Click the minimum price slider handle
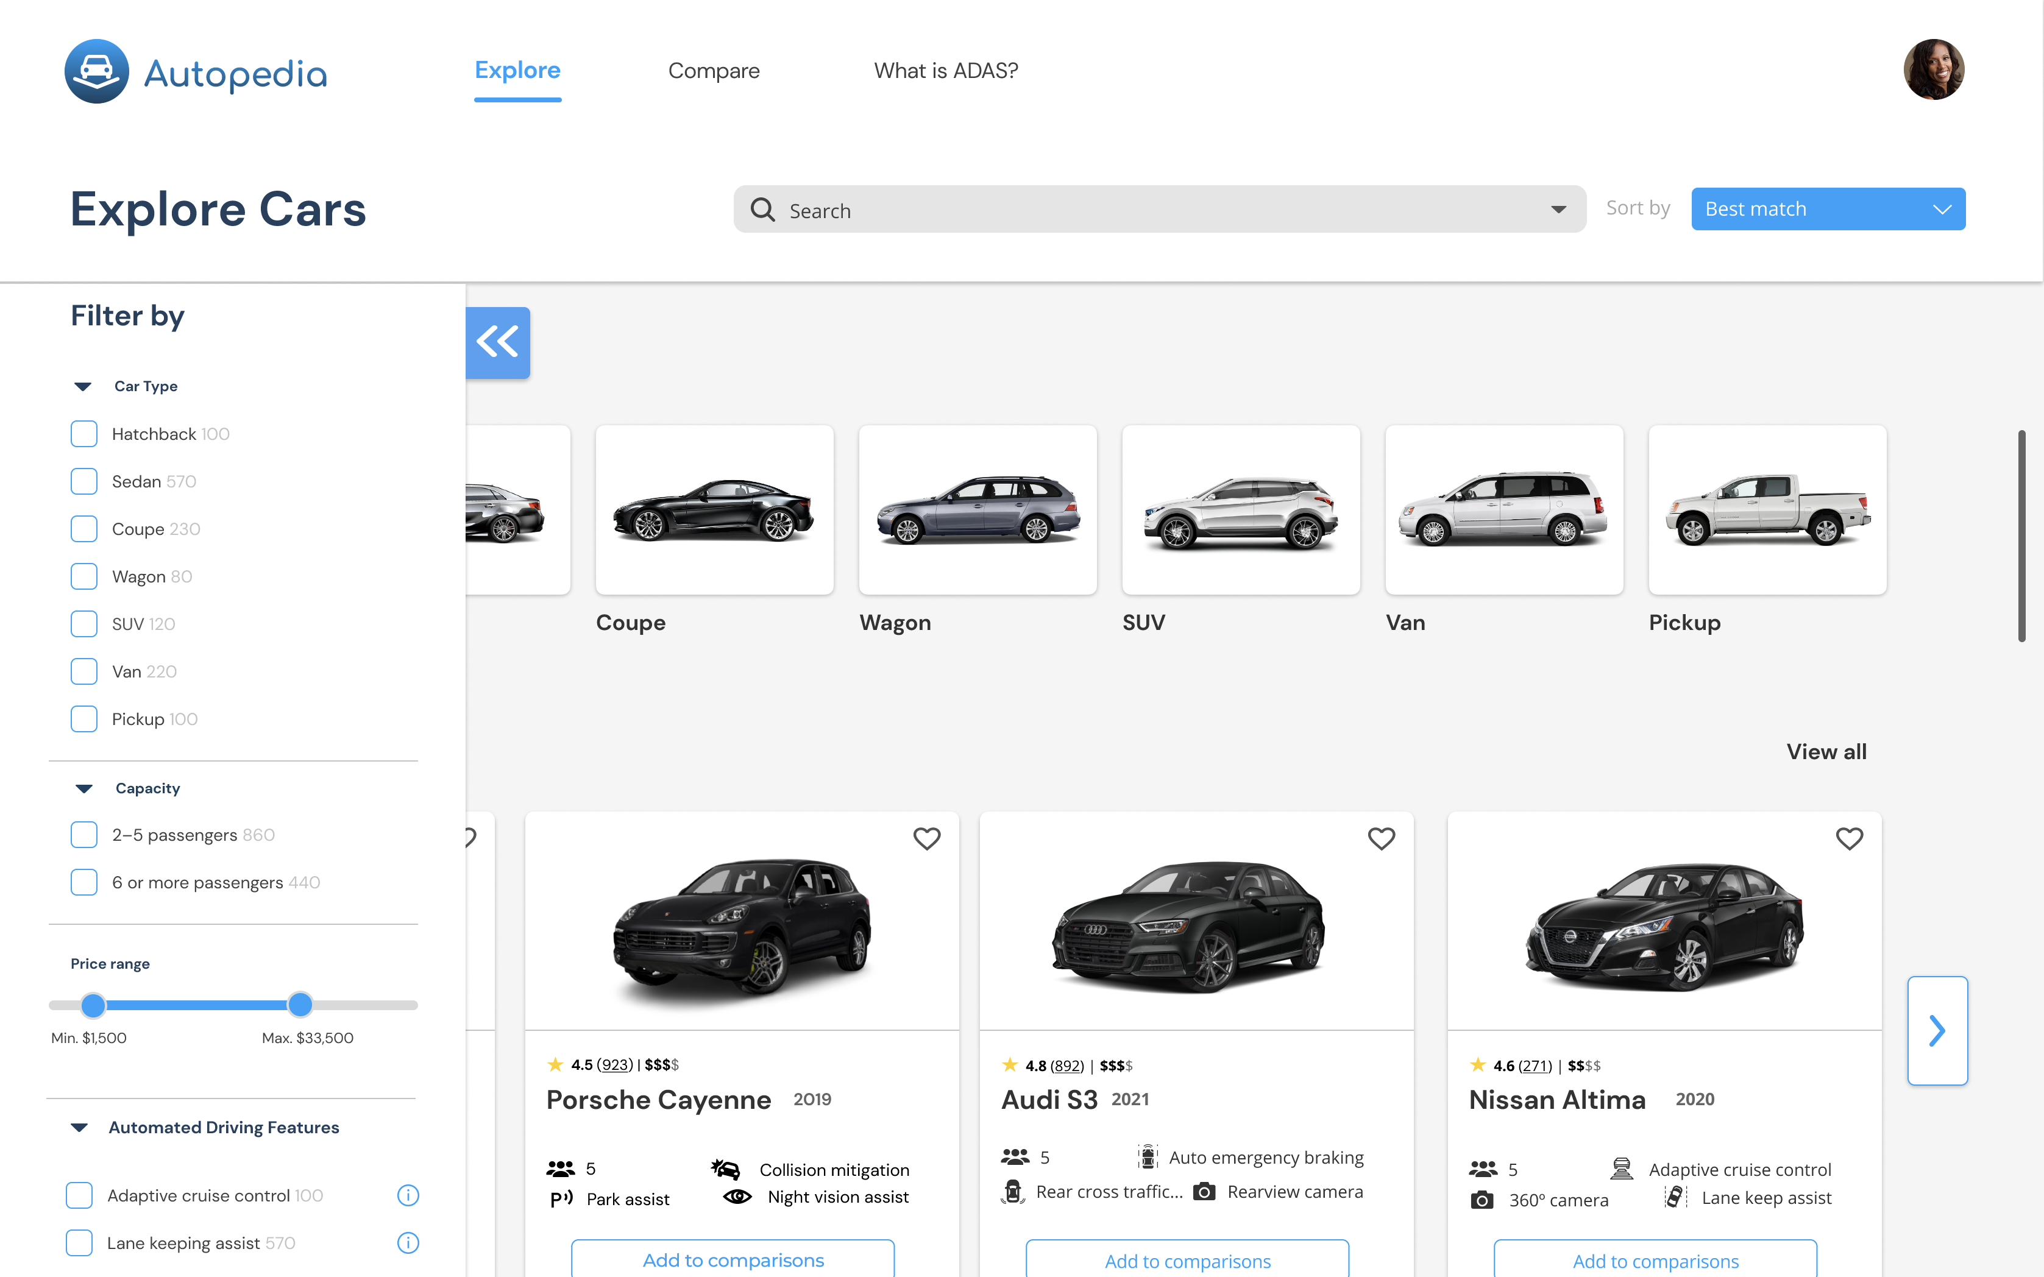Viewport: 2044px width, 1277px height. [x=93, y=1005]
